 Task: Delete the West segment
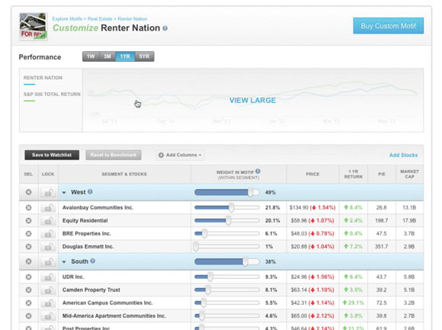(x=28, y=192)
